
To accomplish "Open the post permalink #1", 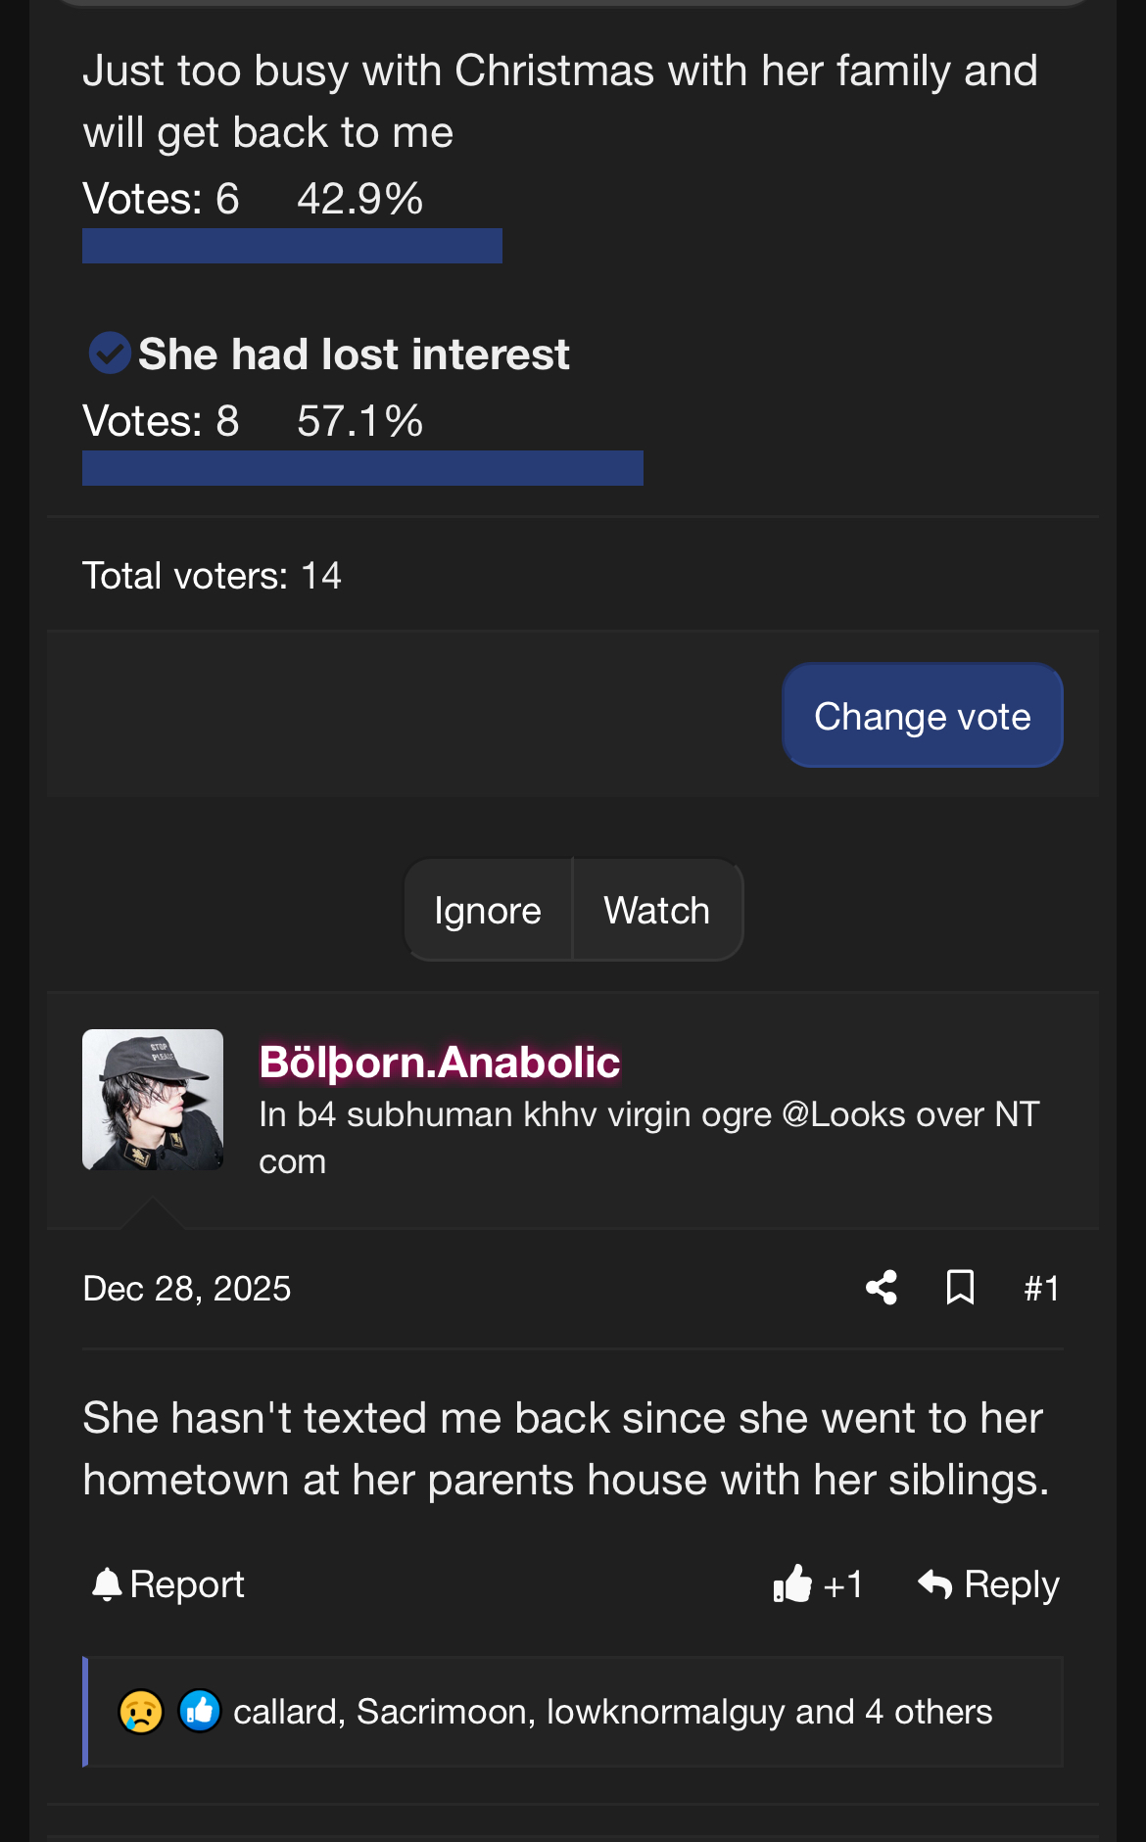I will point(1041,1288).
